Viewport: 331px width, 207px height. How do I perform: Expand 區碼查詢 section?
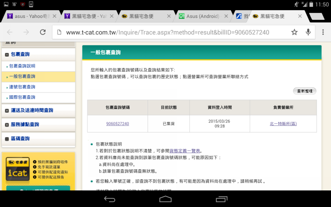pos(7,139)
